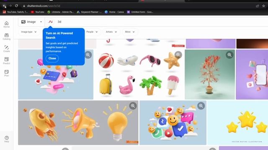The width and height of the screenshot is (268, 150).
Task: Open the red potted tree image
Action: pos(210,75)
